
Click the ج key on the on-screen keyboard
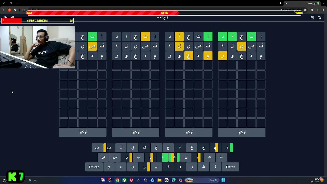coord(215,148)
